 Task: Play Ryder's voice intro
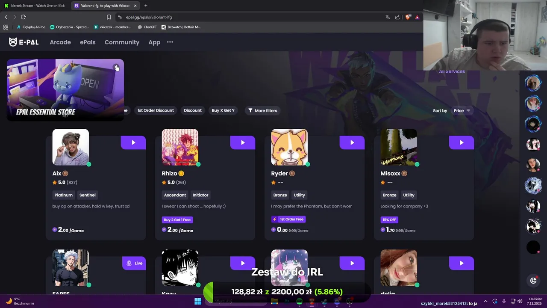click(x=352, y=142)
